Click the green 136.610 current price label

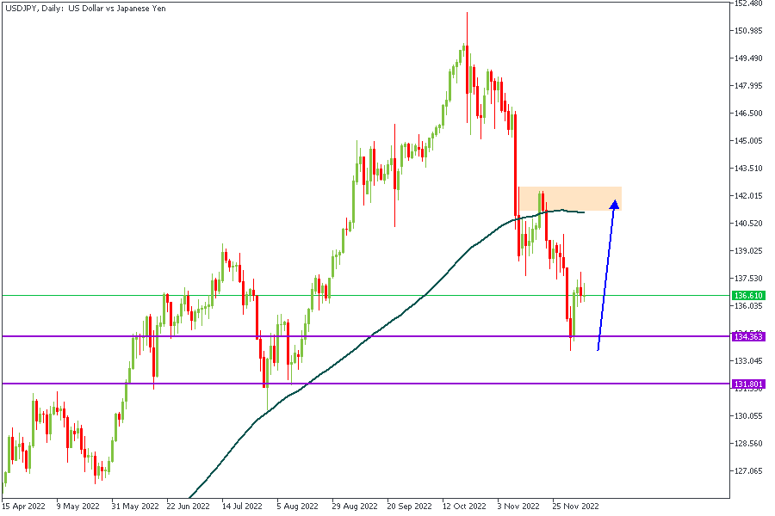[x=747, y=296]
